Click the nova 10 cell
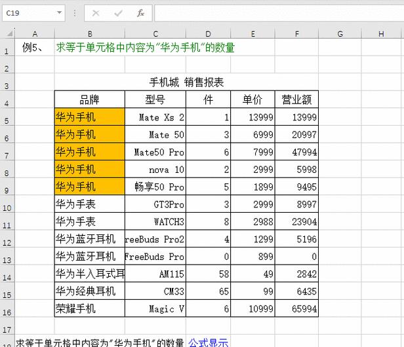 (x=155, y=169)
